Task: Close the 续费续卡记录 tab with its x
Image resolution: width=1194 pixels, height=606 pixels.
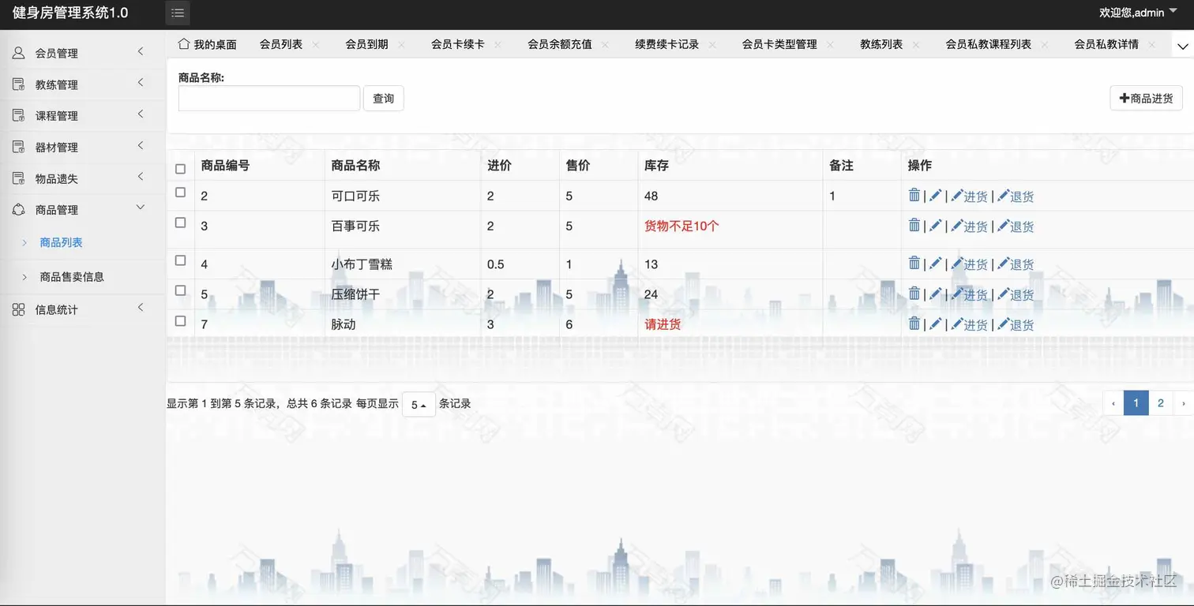Action: point(712,45)
